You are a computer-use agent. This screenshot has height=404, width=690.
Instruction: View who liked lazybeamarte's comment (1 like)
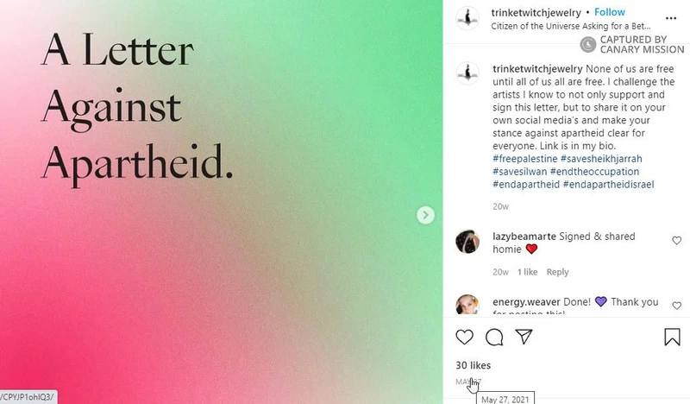tap(527, 272)
